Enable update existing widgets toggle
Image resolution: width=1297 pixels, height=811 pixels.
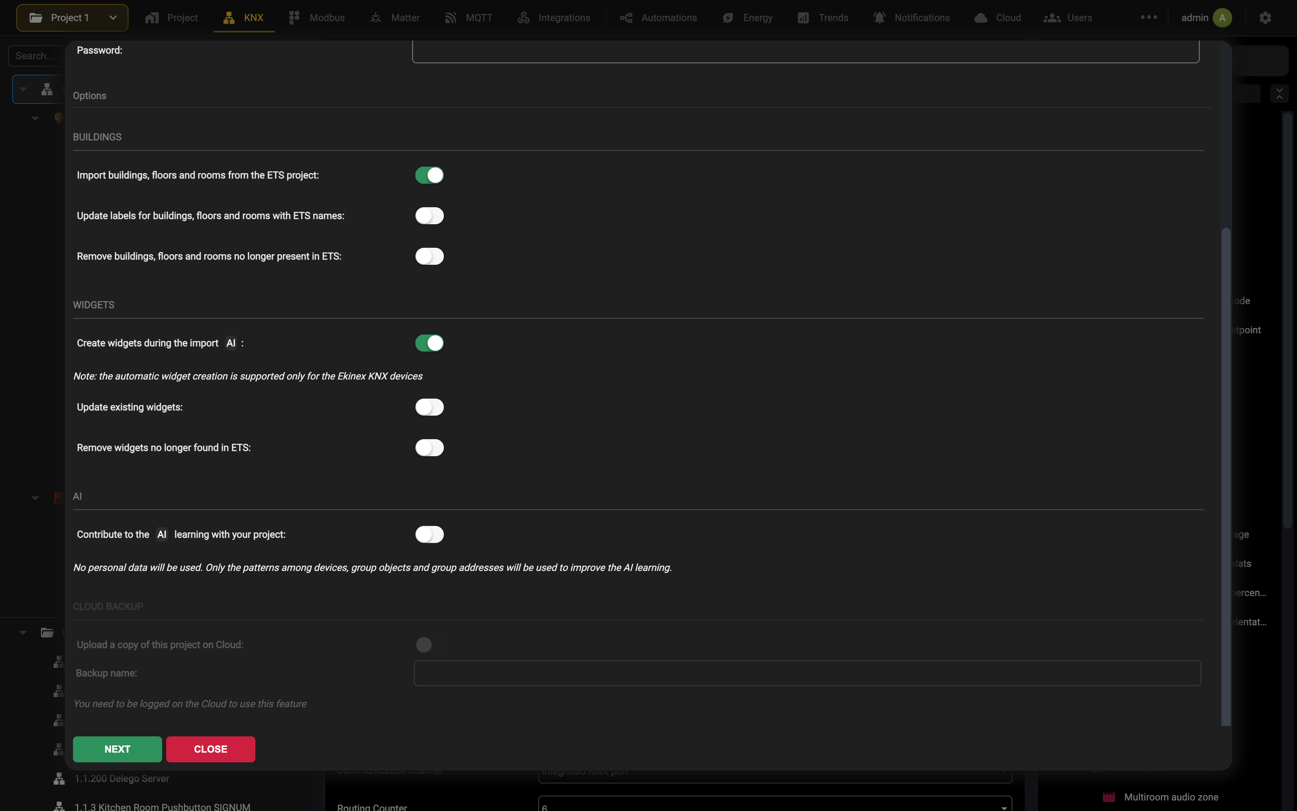tap(429, 407)
